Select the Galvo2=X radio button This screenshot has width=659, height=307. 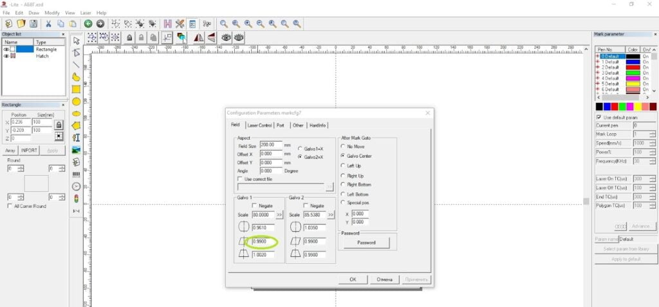[300, 157]
